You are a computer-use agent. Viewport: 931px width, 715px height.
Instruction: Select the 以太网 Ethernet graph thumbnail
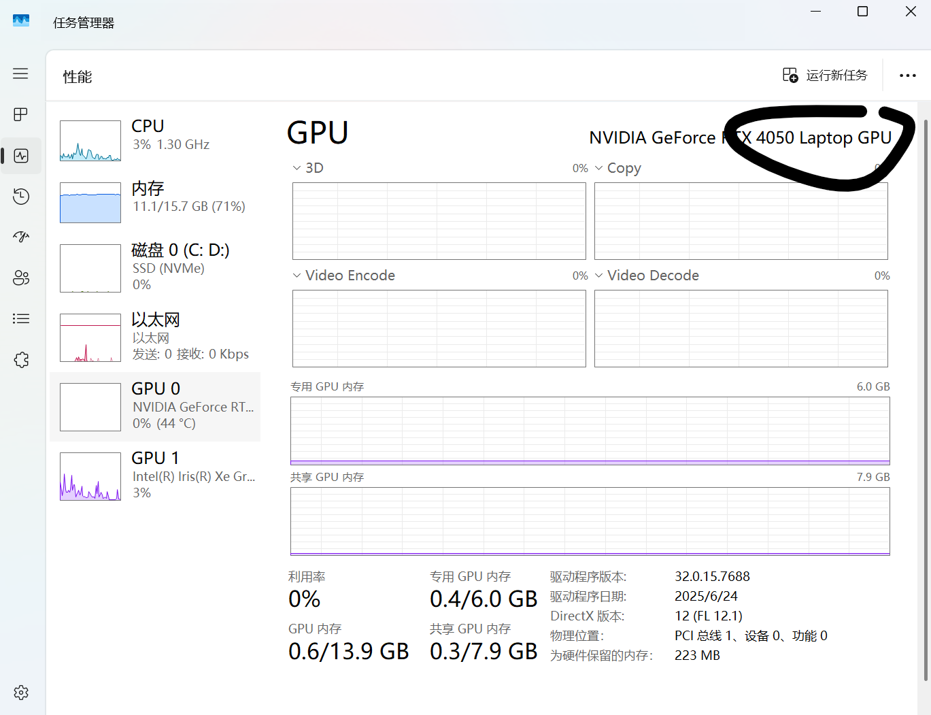(90, 337)
